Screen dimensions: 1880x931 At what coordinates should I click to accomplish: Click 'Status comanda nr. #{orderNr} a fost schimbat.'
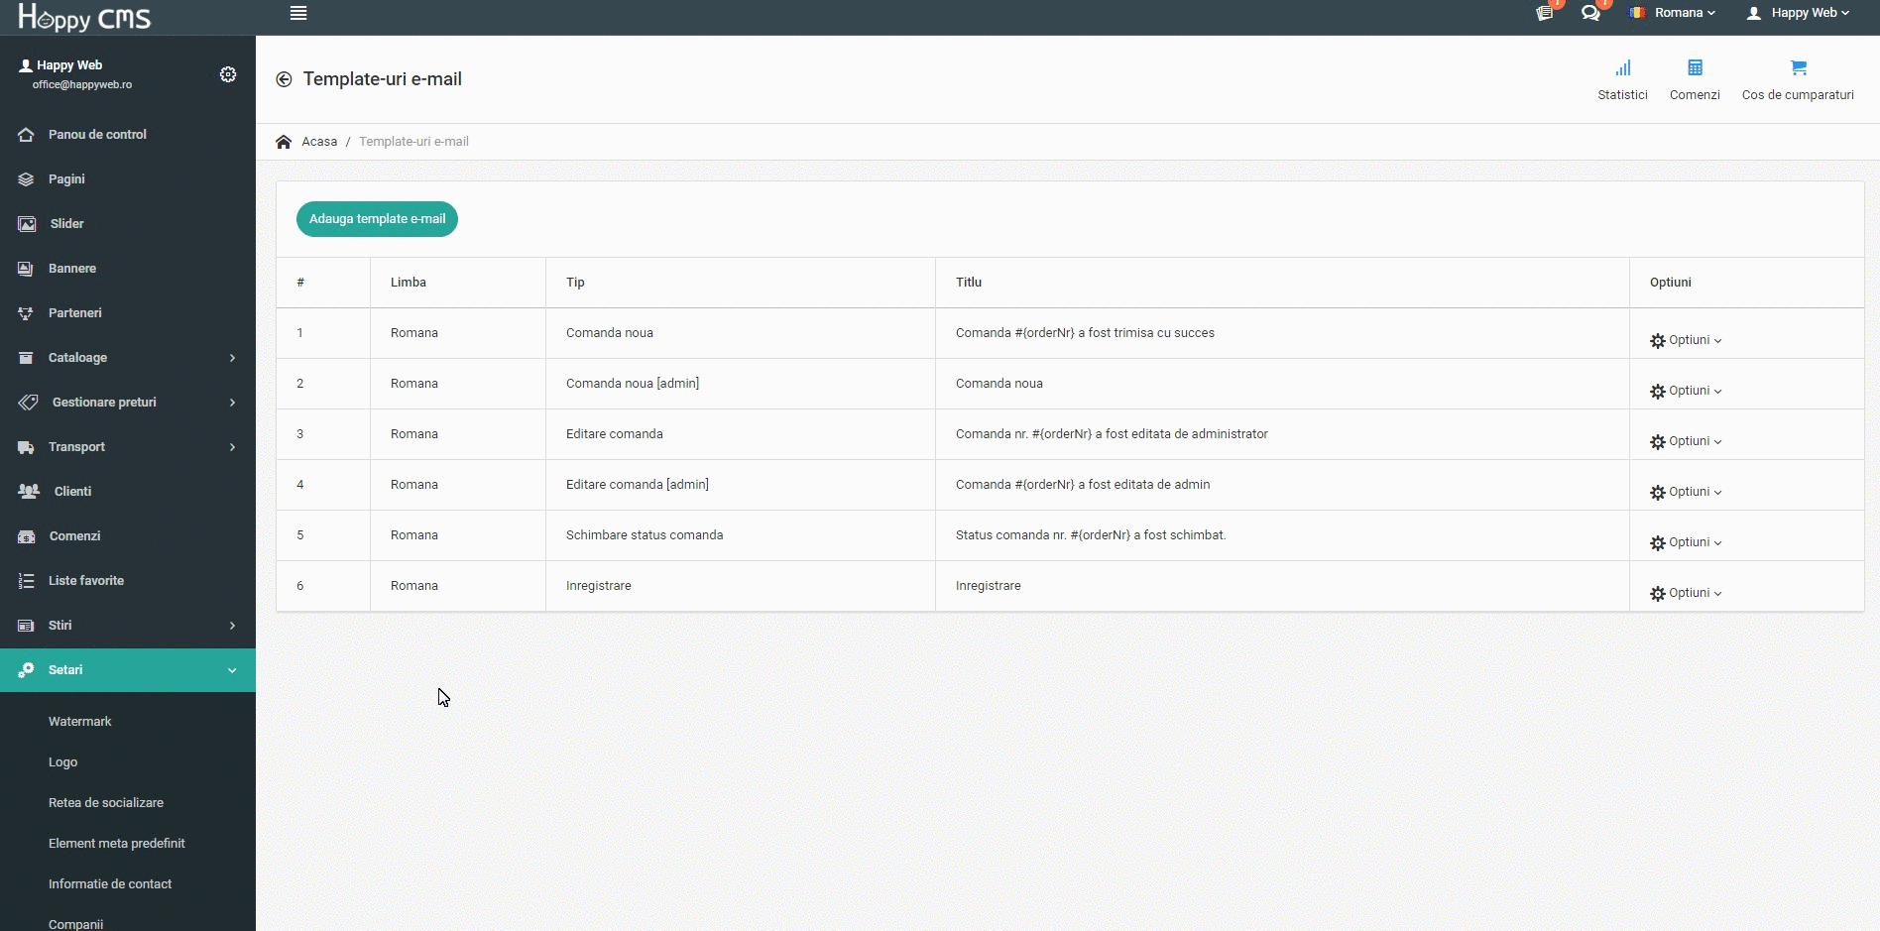(x=1091, y=535)
